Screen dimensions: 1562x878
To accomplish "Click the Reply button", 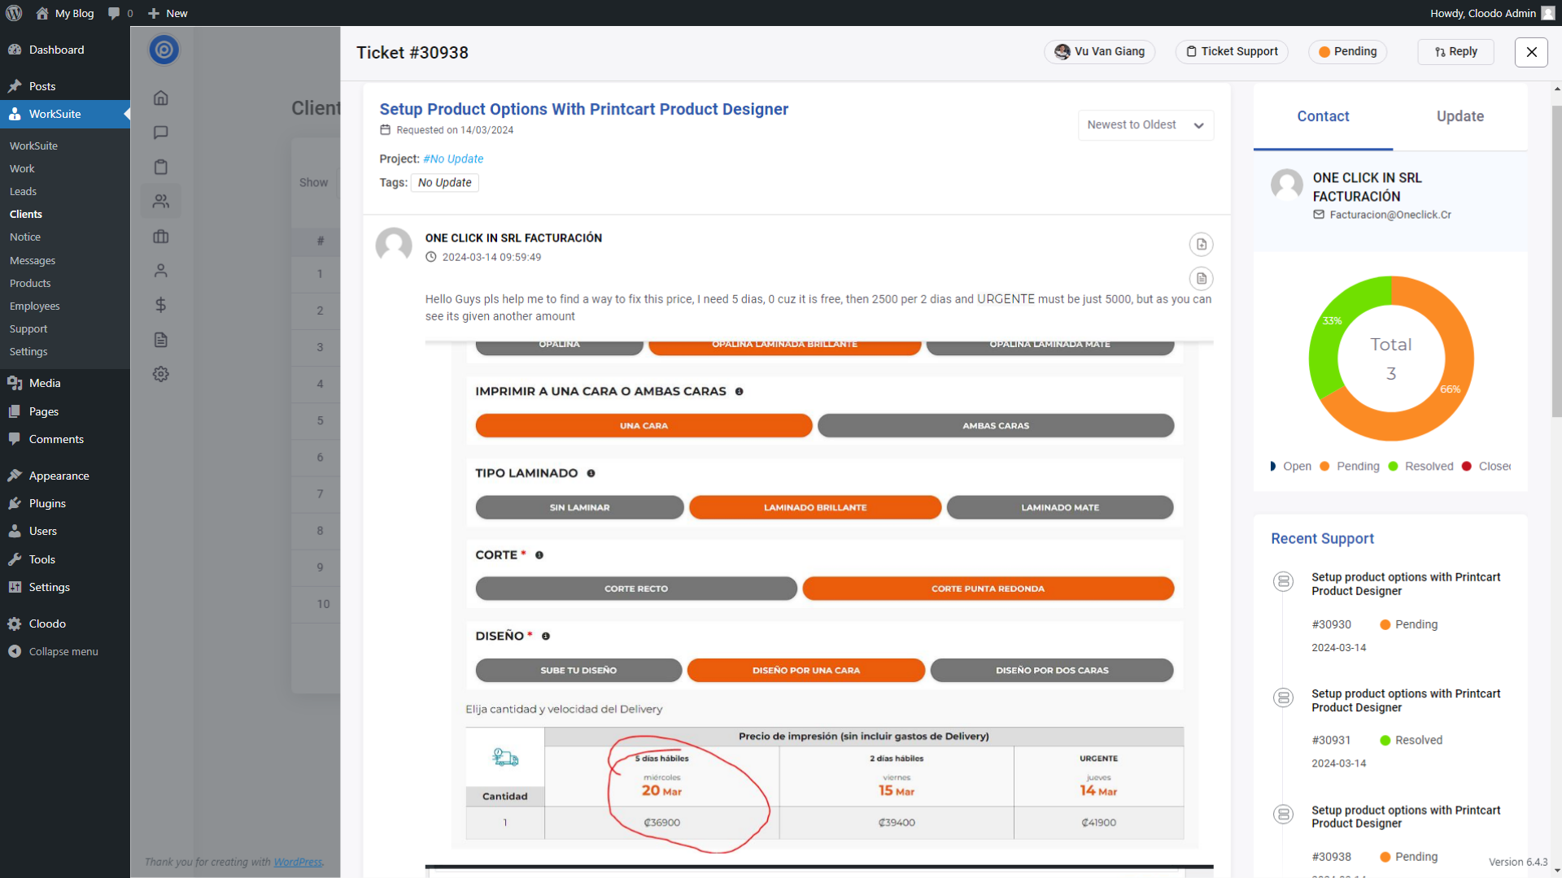I will point(1455,51).
